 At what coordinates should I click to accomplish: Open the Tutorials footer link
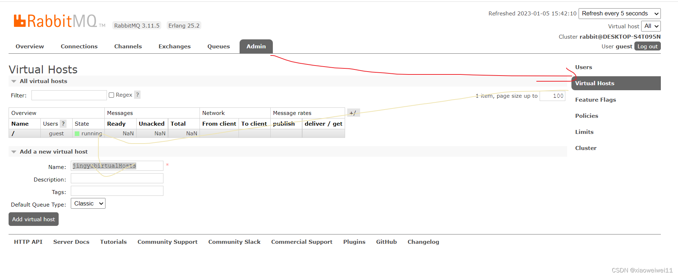pos(113,242)
